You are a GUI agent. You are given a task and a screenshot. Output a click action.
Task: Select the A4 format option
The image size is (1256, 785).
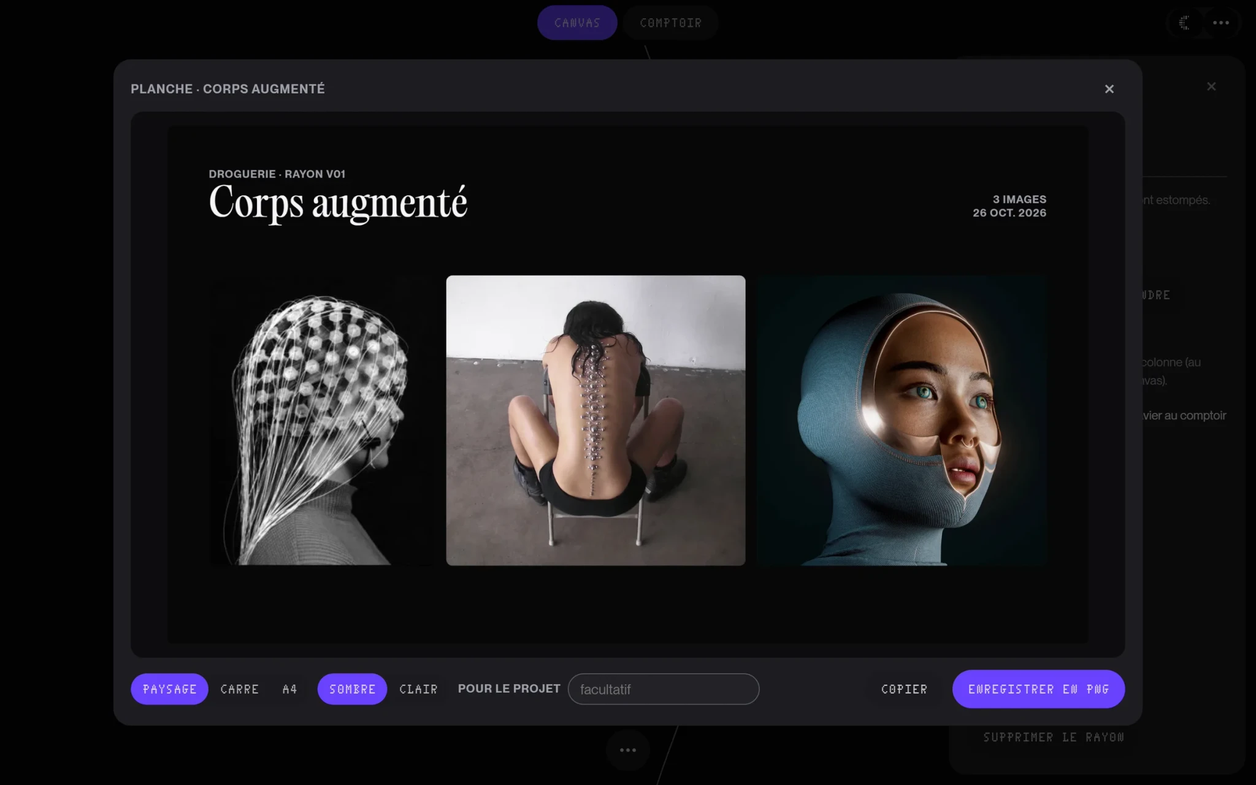289,689
